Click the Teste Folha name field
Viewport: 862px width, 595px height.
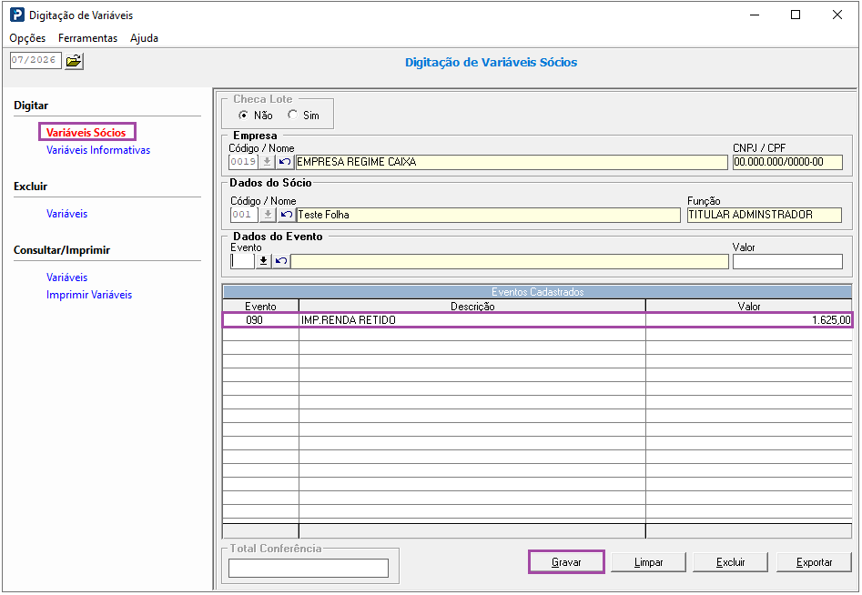[489, 215]
